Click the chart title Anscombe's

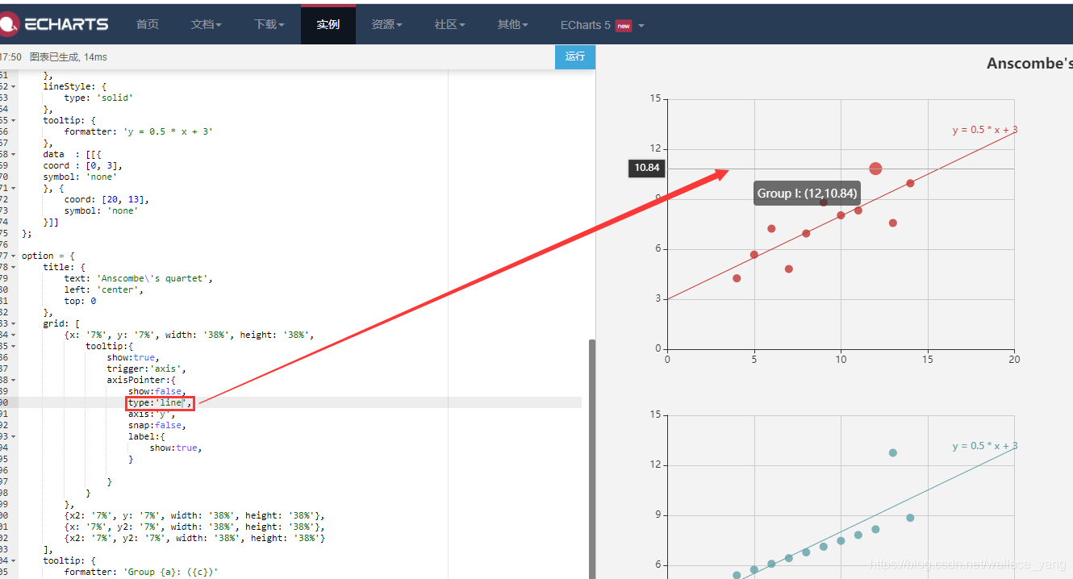1029,64
